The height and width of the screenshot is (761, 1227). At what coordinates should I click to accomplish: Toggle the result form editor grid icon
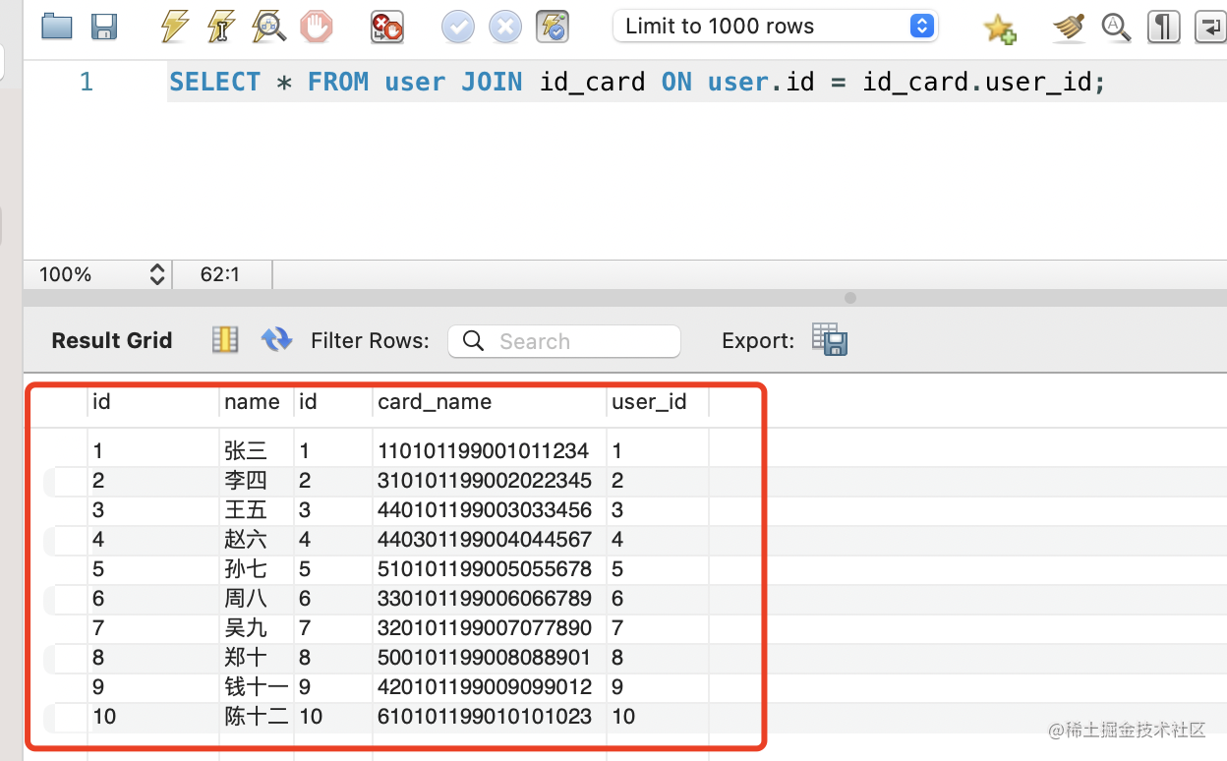225,340
